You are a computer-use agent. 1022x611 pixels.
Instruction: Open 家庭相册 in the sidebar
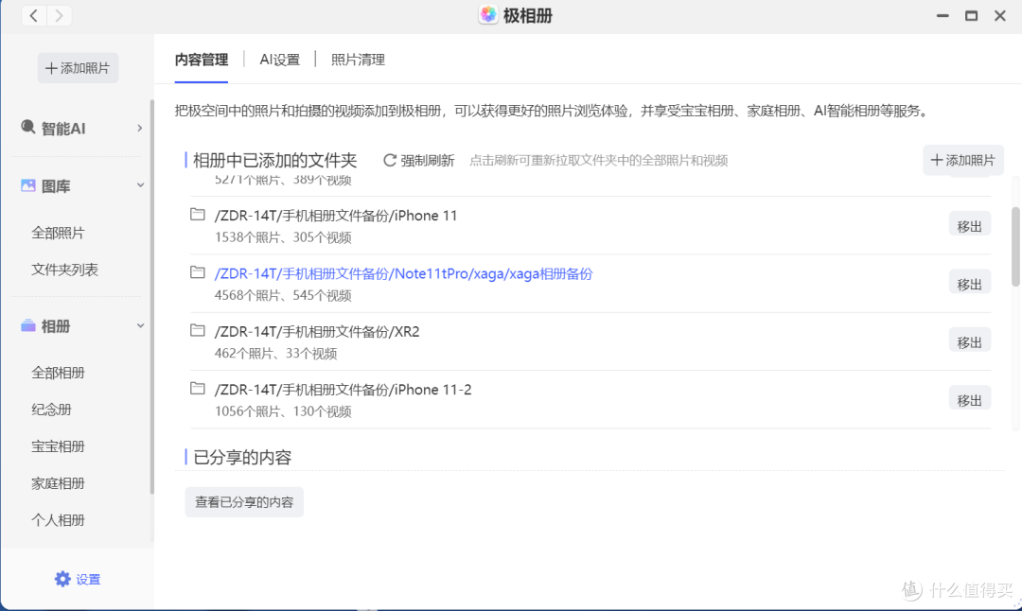click(58, 483)
